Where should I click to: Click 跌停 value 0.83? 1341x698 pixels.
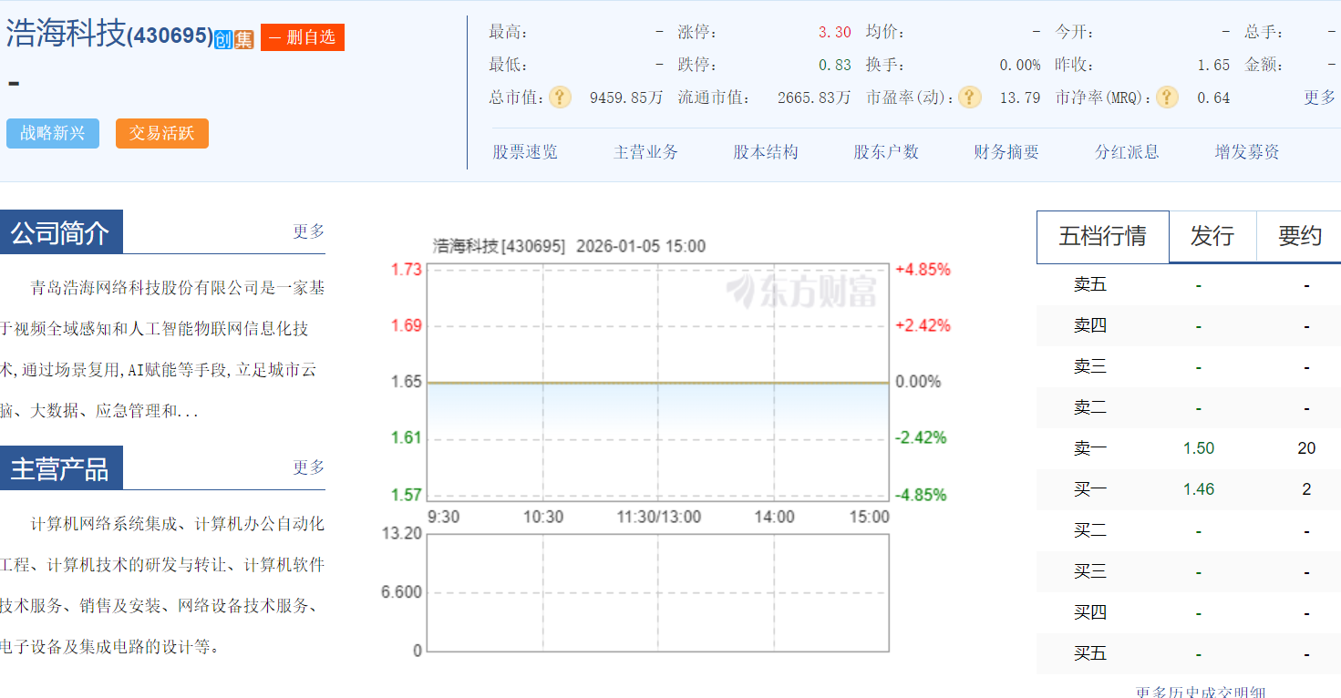tap(834, 65)
